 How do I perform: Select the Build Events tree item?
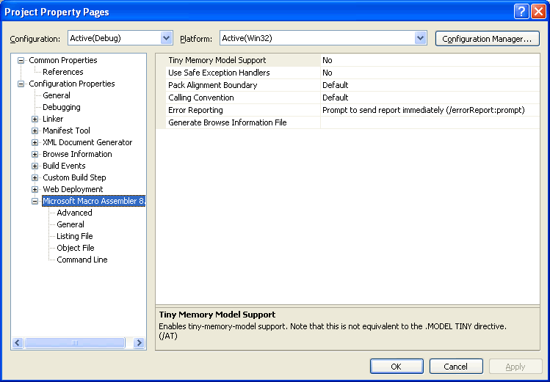(x=64, y=166)
